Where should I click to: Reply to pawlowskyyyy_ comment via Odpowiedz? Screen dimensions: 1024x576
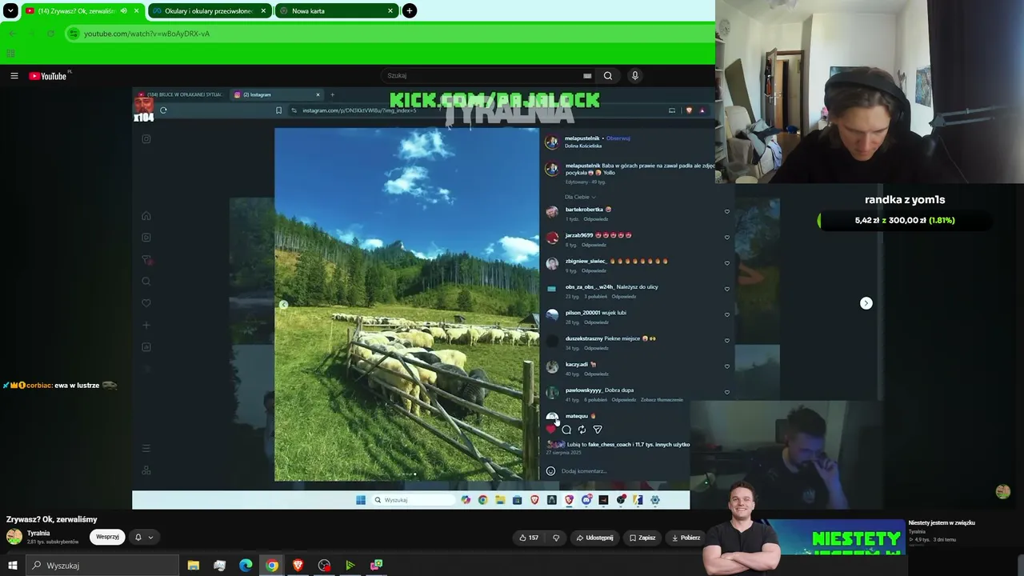coord(624,400)
